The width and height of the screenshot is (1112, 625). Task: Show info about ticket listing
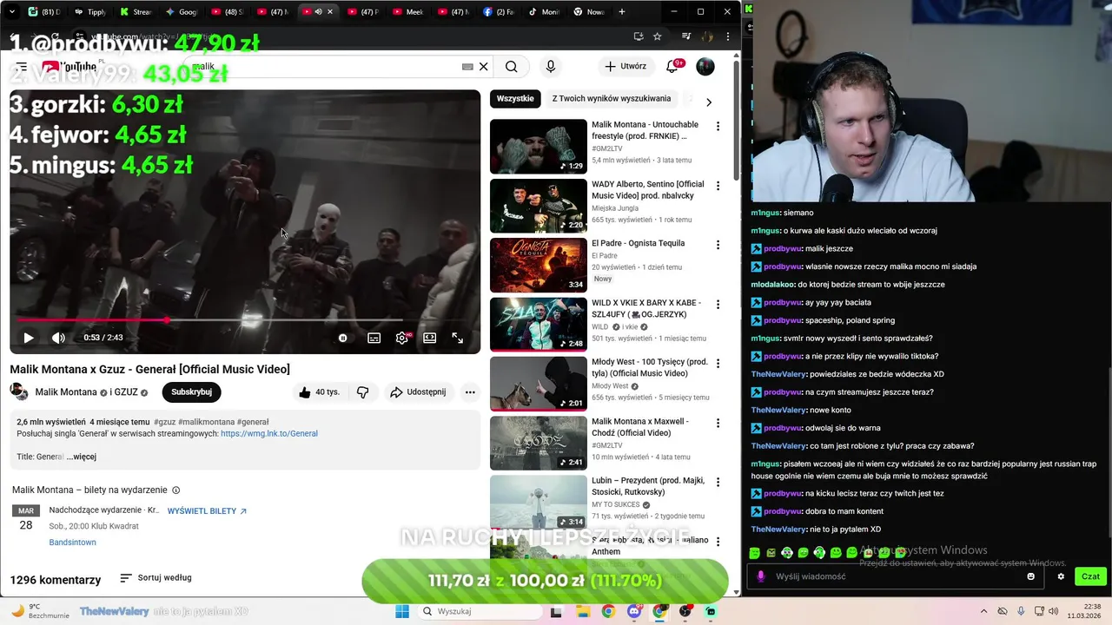pos(176,490)
